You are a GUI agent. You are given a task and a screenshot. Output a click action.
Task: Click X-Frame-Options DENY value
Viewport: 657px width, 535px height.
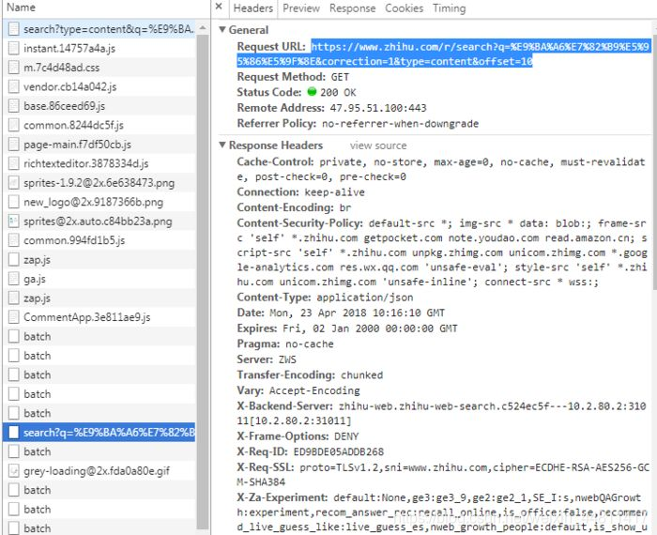click(x=346, y=436)
